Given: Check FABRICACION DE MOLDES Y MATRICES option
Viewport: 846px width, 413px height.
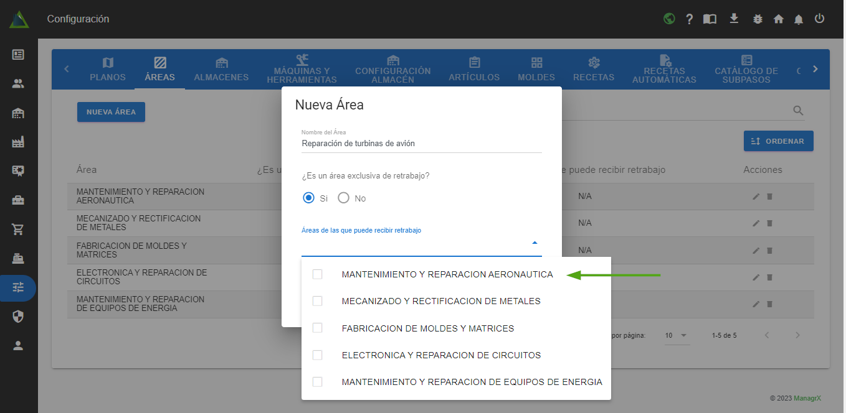Looking at the screenshot, I should 318,328.
